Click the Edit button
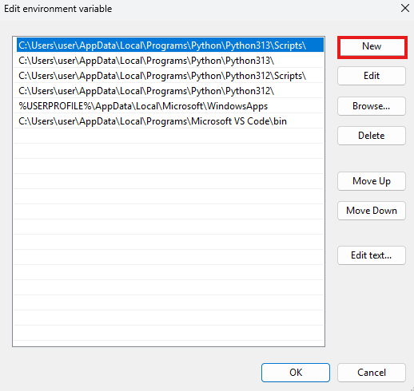 tap(372, 76)
